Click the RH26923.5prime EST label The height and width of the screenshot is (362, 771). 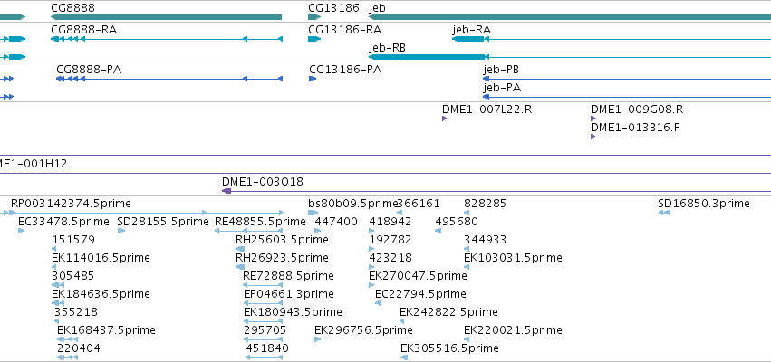[283, 258]
